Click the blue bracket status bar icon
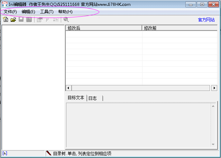Image resolution: width=221 pixels, height=158 pixels. click(5, 153)
